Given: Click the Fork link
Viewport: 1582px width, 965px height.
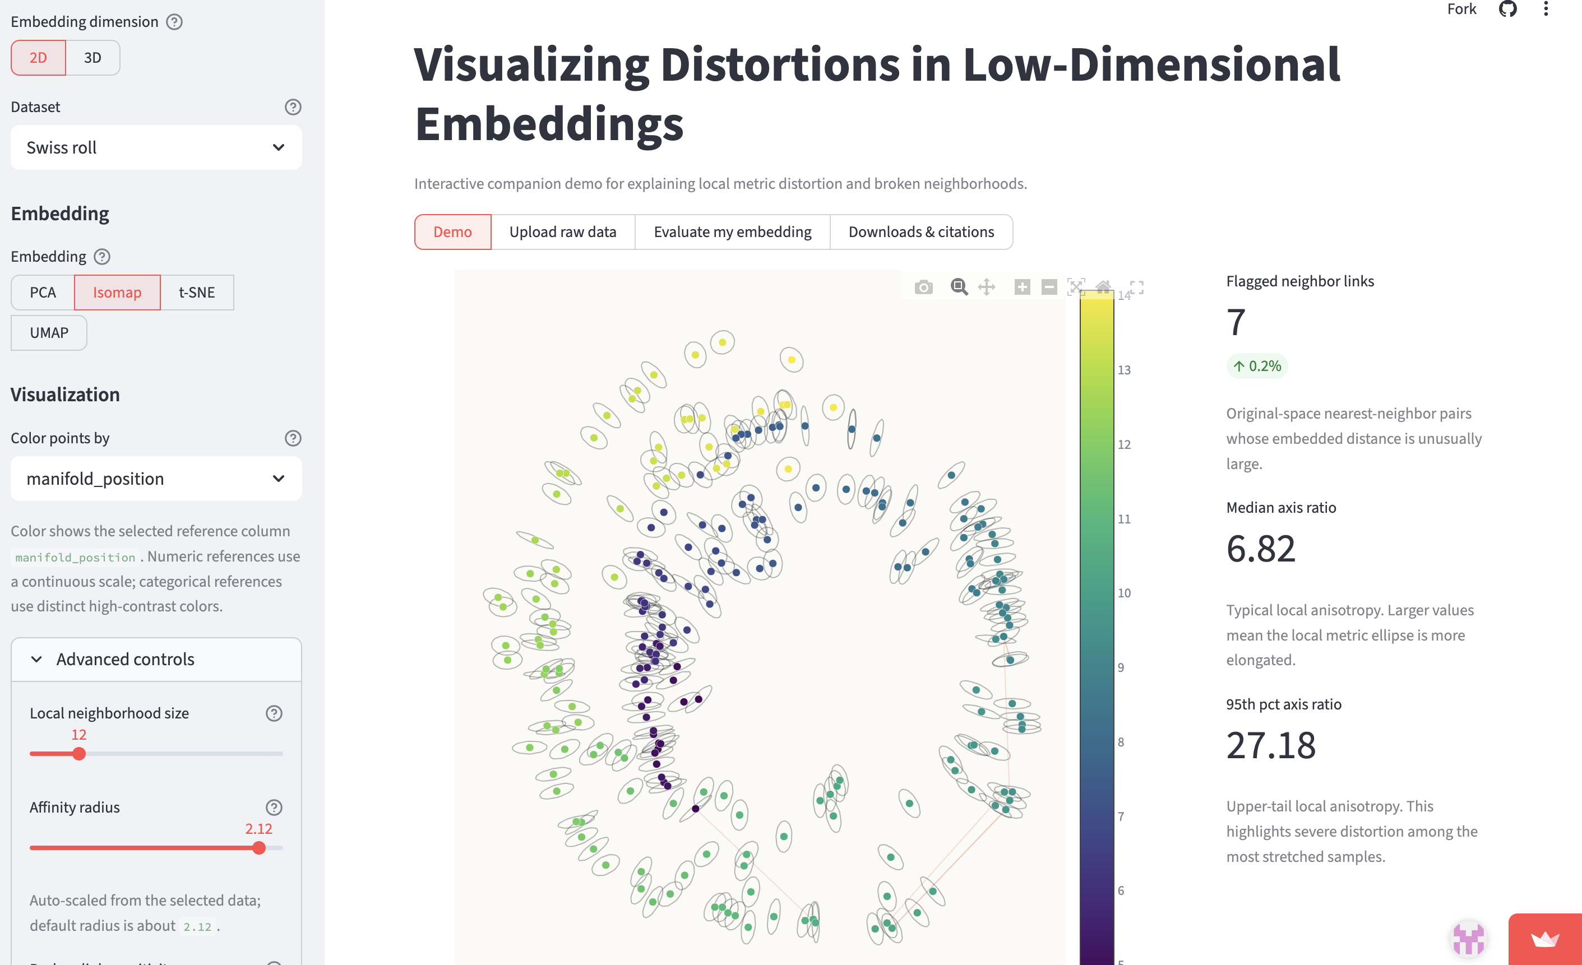Looking at the screenshot, I should click(1461, 9).
